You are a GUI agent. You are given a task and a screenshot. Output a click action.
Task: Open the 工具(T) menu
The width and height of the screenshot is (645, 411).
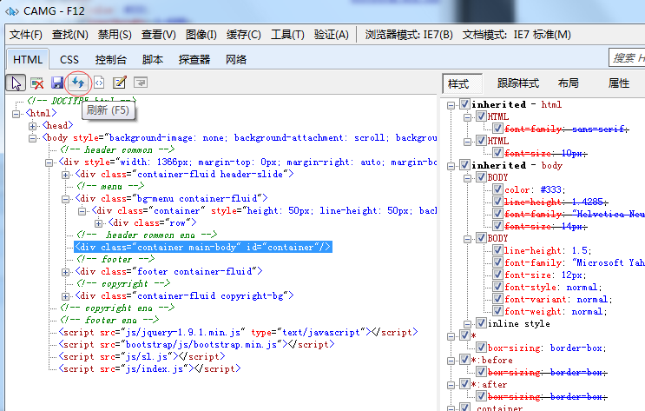tap(287, 35)
